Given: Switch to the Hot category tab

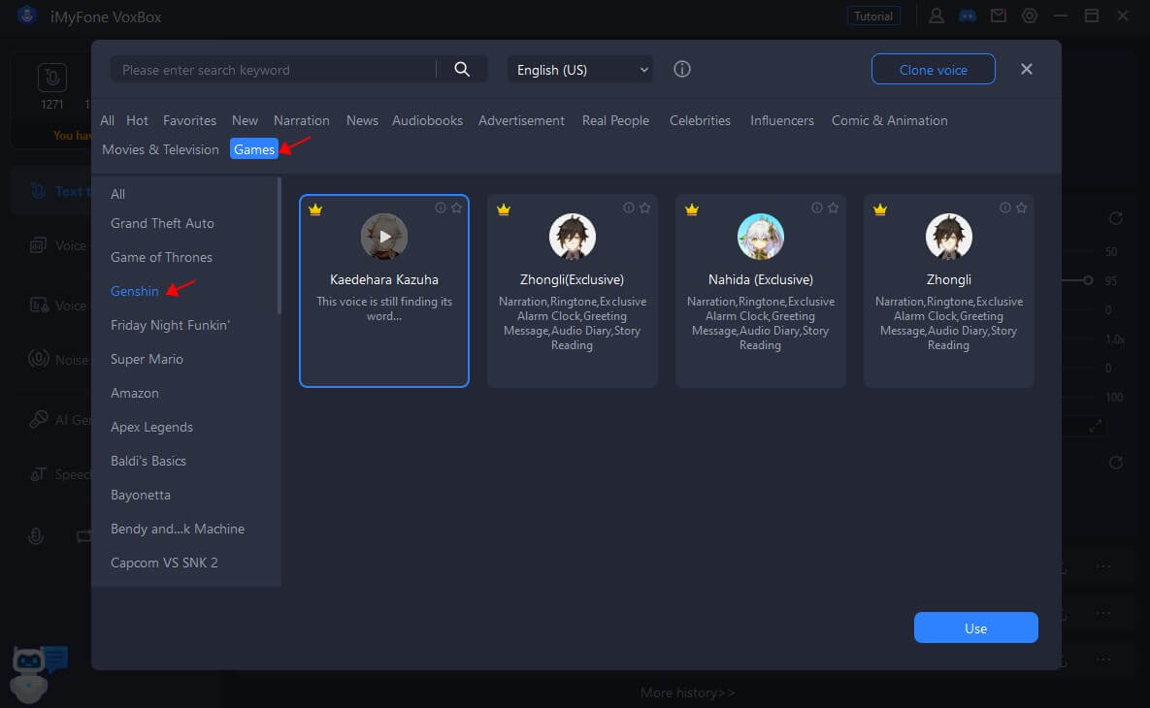Looking at the screenshot, I should coord(137,120).
